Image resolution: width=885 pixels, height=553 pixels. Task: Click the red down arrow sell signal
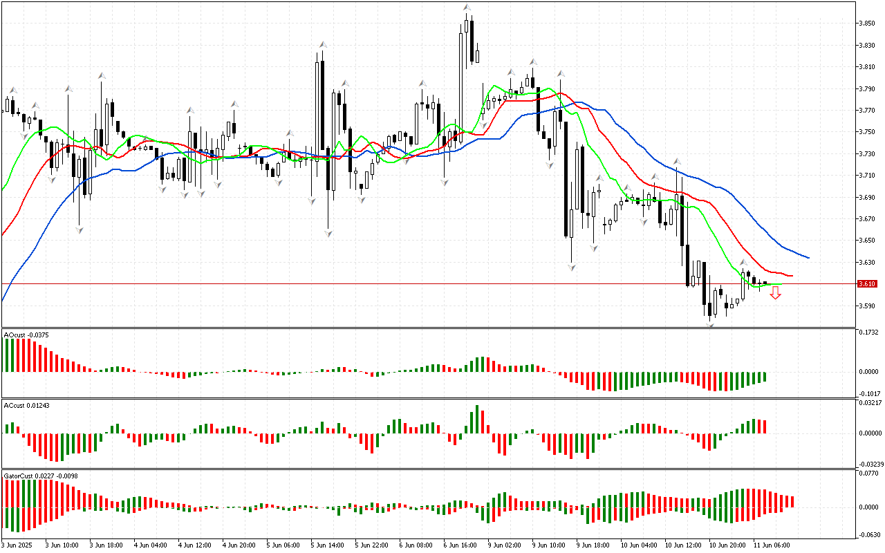click(776, 294)
